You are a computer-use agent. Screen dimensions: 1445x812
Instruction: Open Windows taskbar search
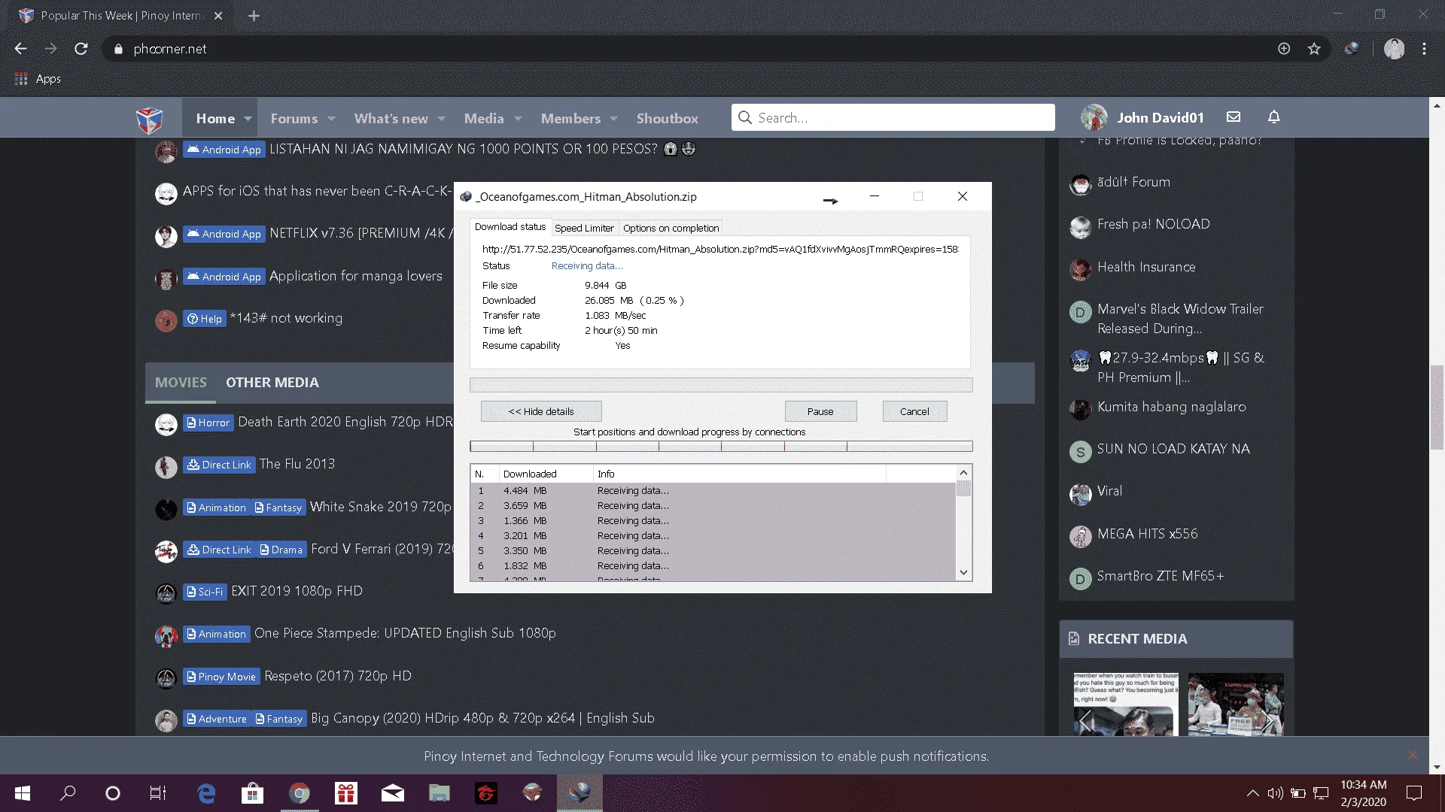tap(68, 793)
